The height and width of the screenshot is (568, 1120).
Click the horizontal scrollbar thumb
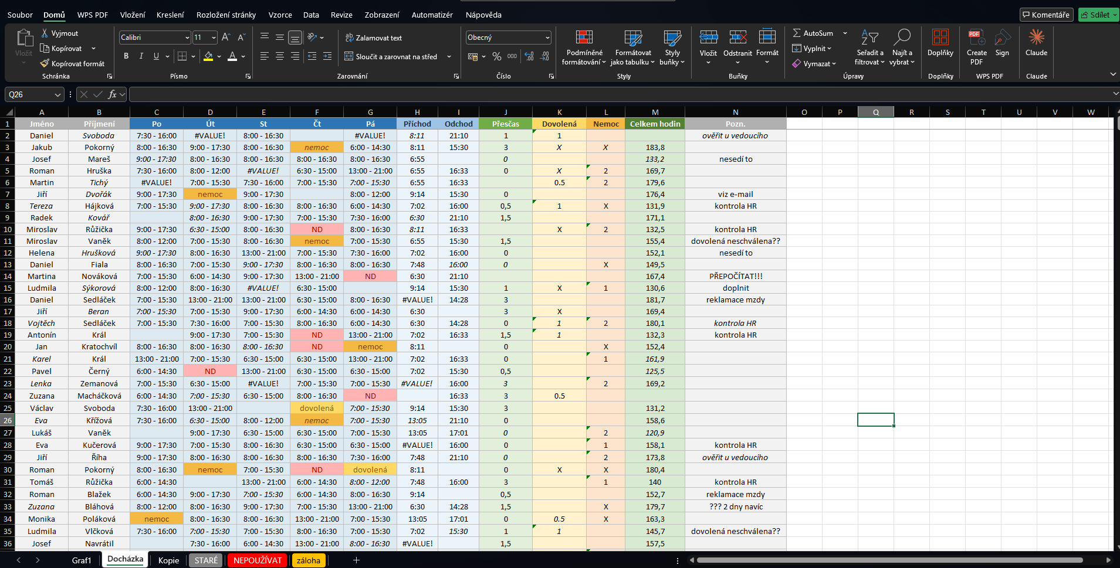(x=889, y=560)
